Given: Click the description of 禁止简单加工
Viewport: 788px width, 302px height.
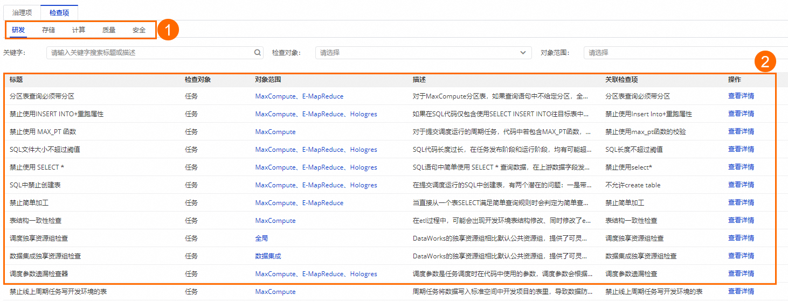Looking at the screenshot, I should (x=502, y=203).
